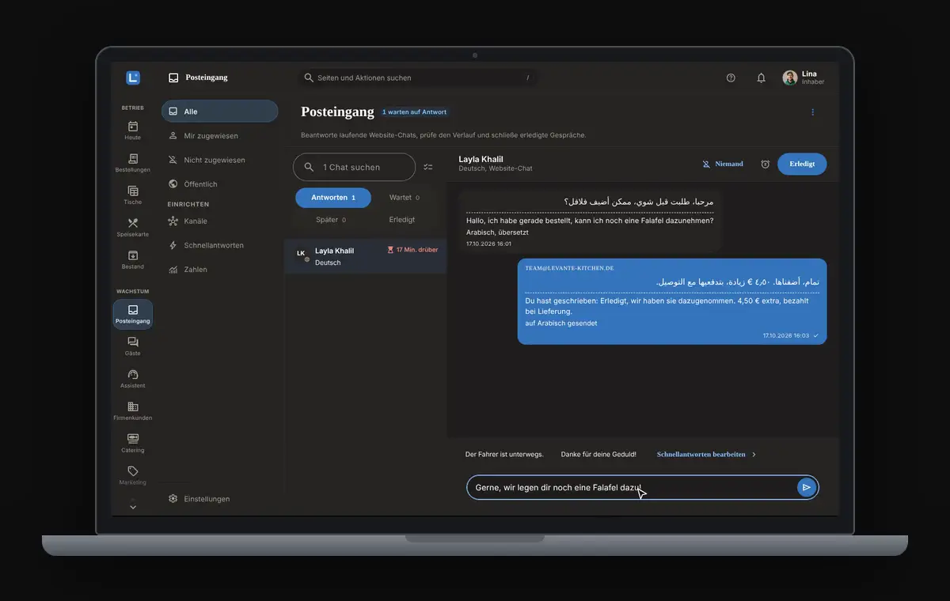Image resolution: width=950 pixels, height=601 pixels.
Task: Open the three-dot menu beside Posteingang heading
Action: [812, 112]
